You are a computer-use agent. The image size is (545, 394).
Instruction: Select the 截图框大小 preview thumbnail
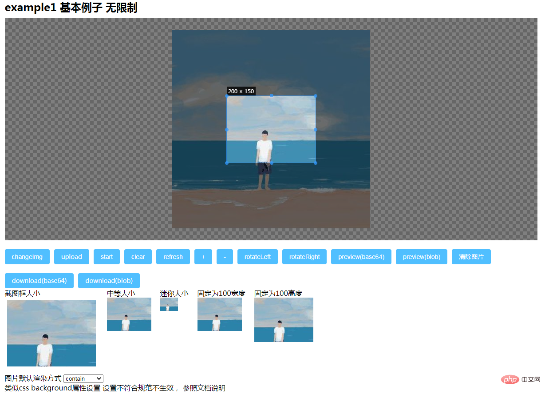(51, 333)
